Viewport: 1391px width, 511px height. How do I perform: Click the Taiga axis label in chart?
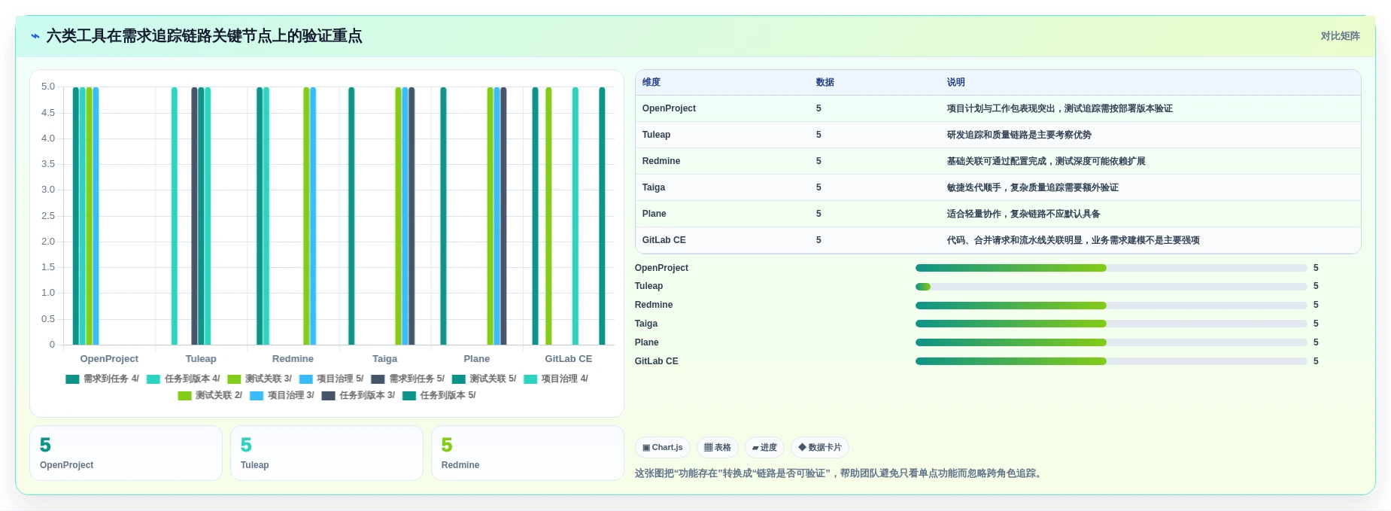click(x=384, y=359)
